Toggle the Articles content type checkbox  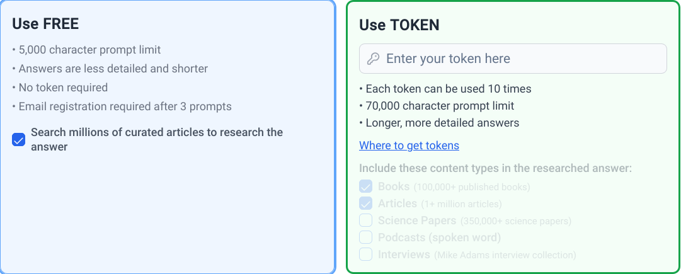pyautogui.click(x=366, y=203)
